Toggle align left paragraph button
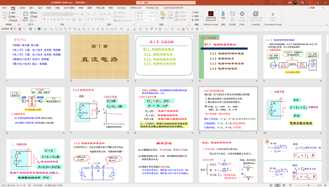 88,19
